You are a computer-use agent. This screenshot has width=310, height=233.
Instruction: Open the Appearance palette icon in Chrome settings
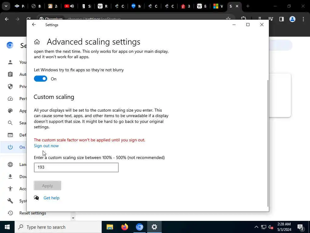[10, 111]
